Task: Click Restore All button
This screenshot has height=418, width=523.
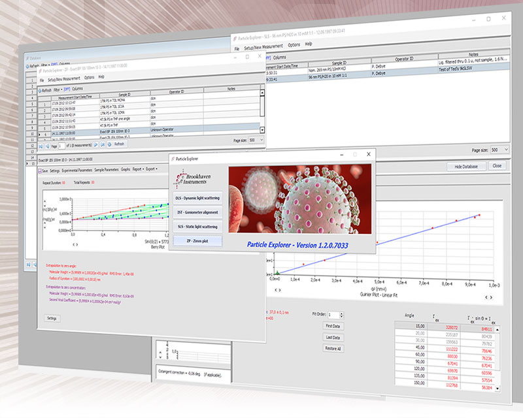Action: pyautogui.click(x=333, y=349)
